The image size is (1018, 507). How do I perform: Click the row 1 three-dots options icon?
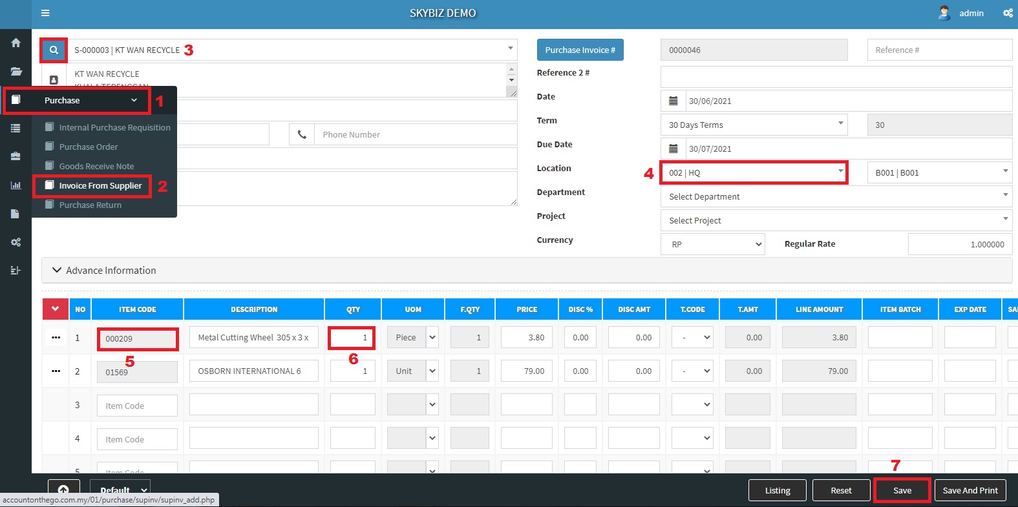56,338
